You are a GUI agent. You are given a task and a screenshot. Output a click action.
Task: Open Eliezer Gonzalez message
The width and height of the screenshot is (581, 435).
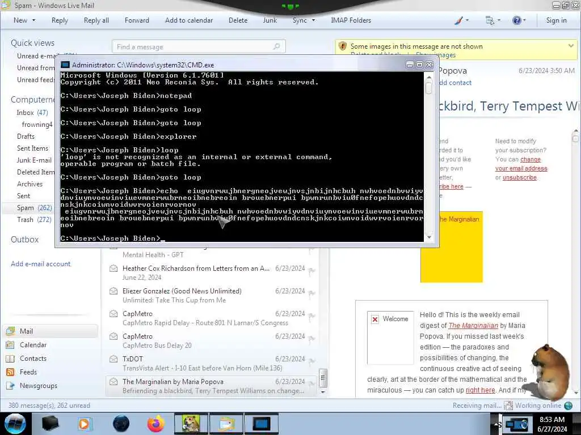coord(211,295)
